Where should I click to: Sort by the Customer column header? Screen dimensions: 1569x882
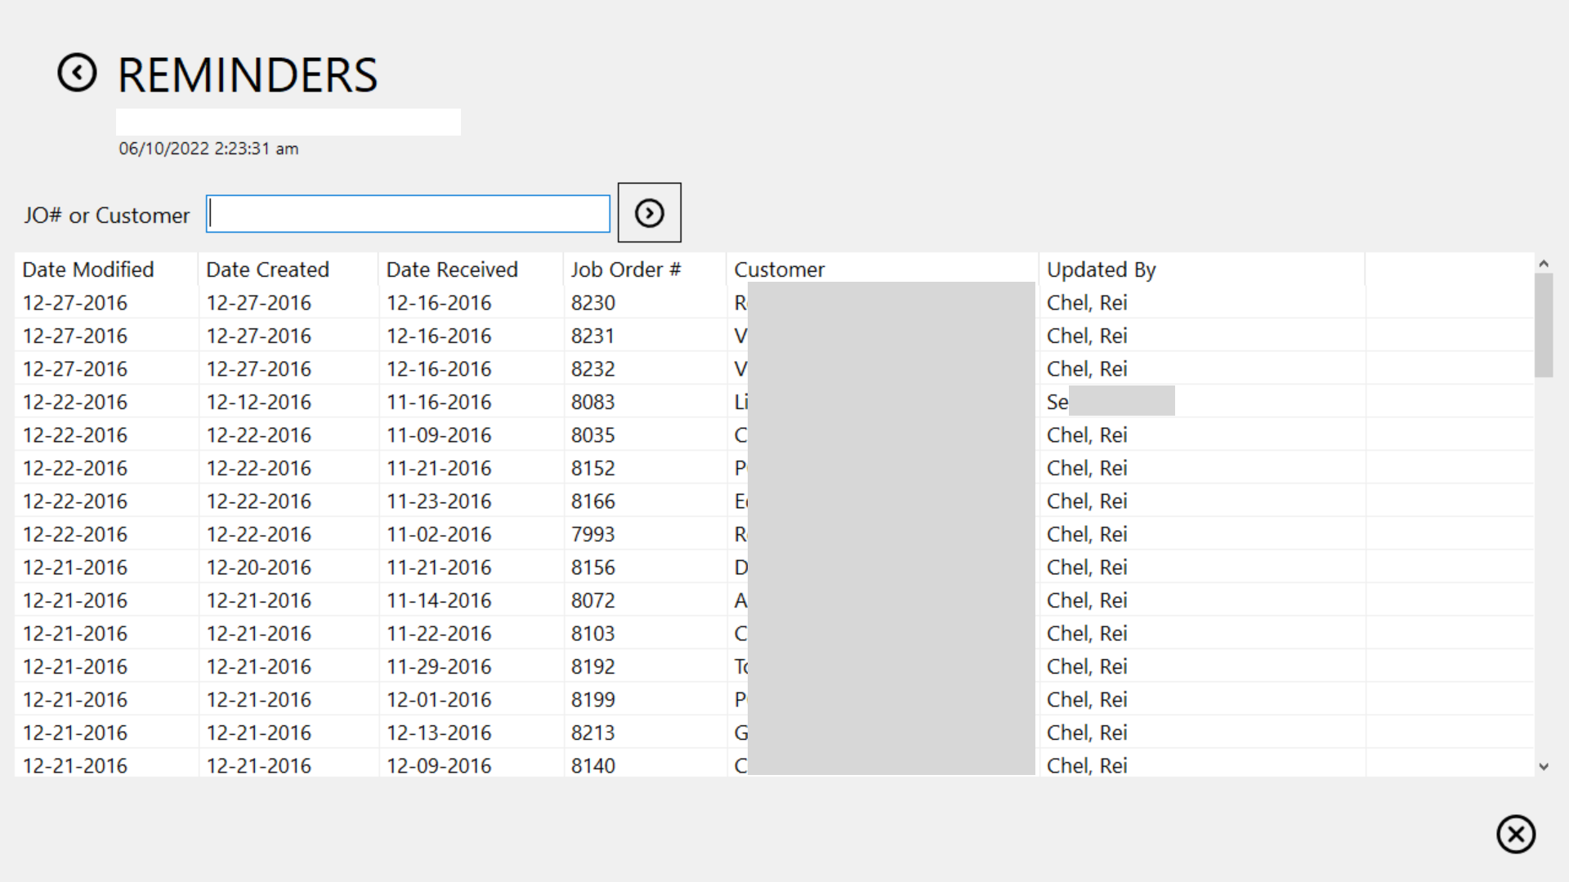[x=779, y=269]
